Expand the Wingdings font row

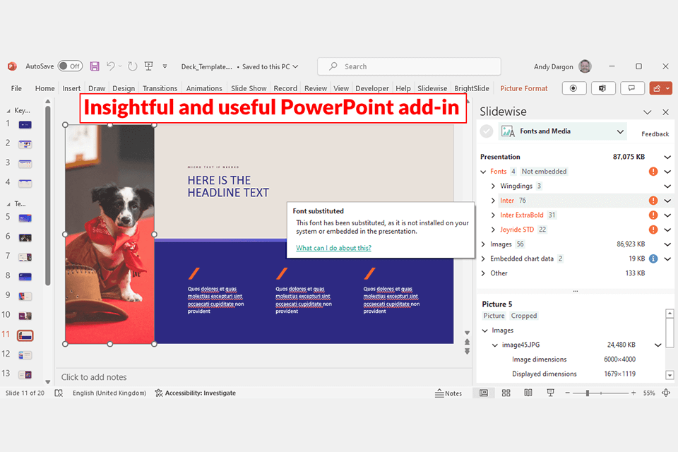pyautogui.click(x=493, y=186)
